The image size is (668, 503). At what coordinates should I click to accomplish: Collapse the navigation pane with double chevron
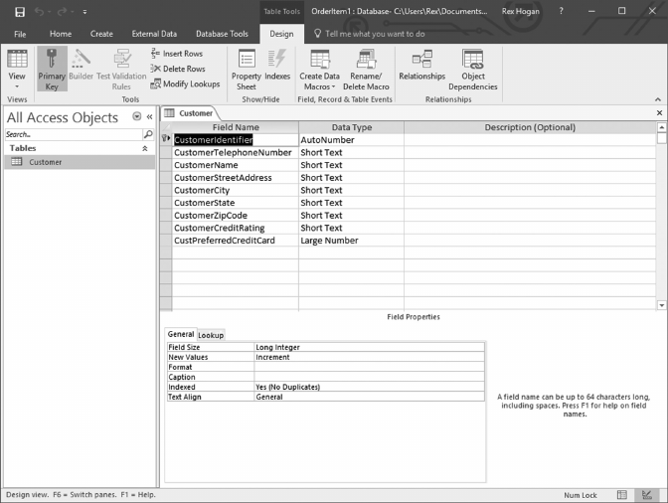click(x=149, y=116)
